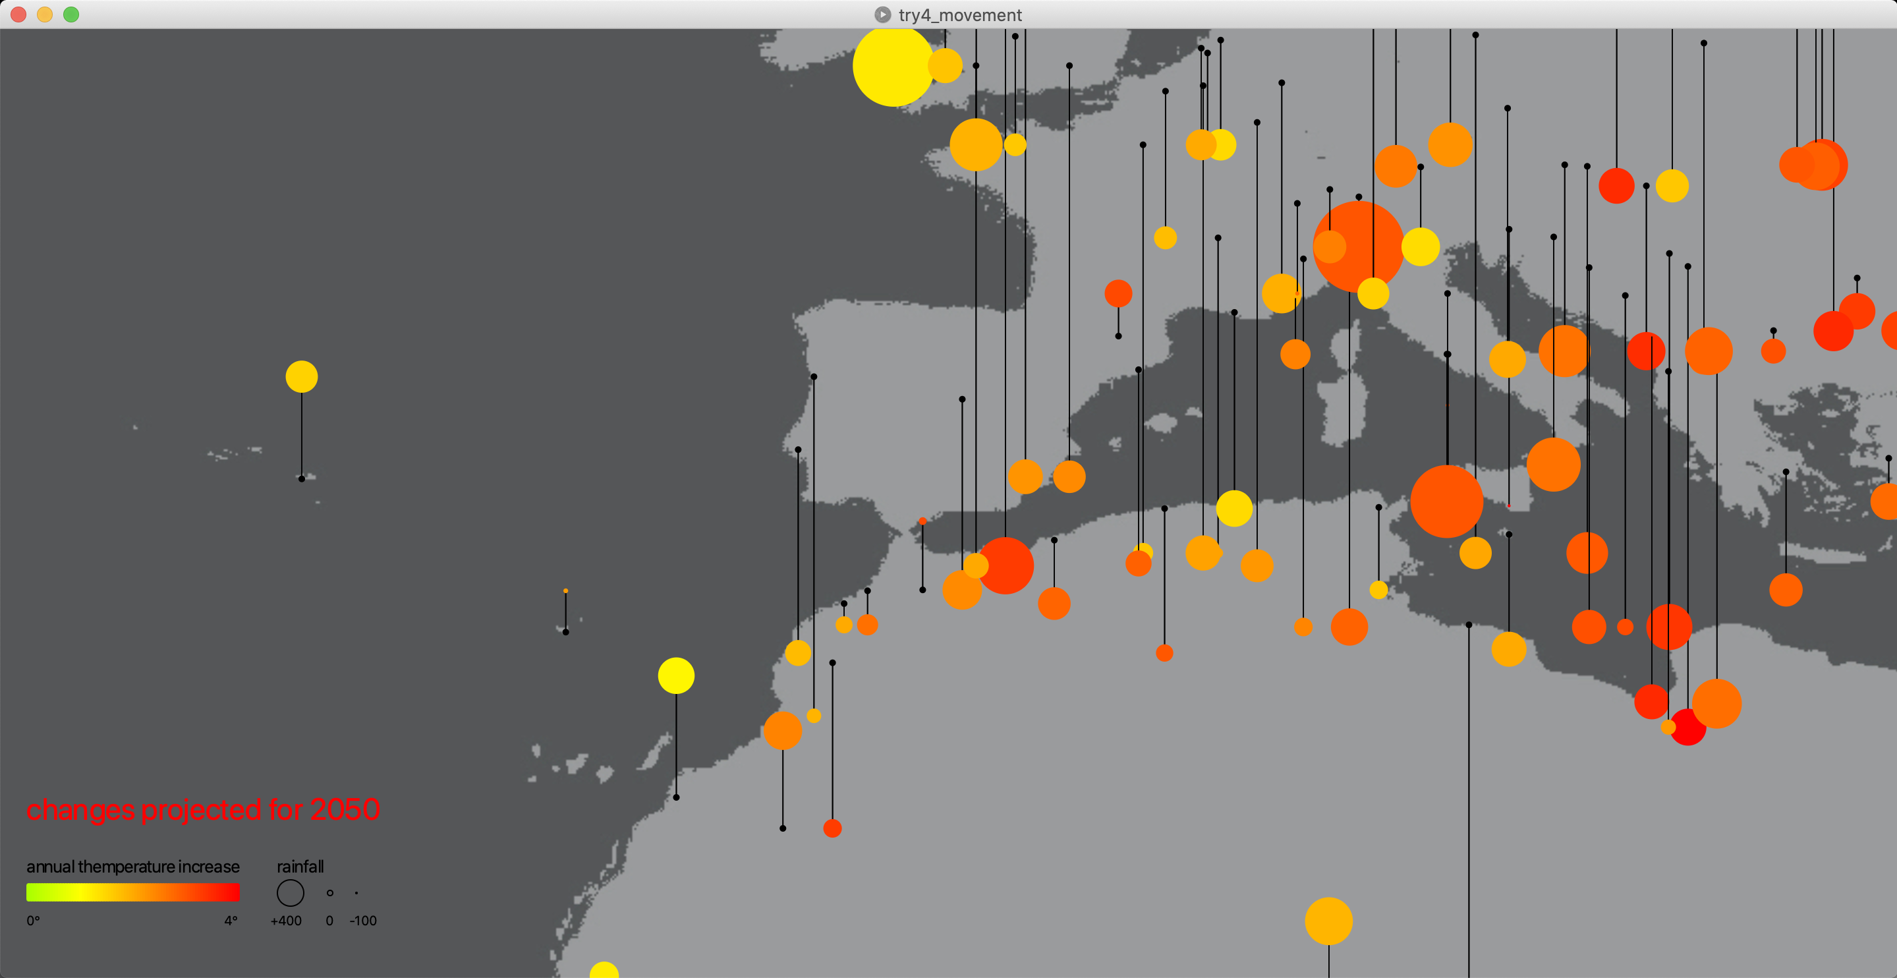Viewport: 1897px width, 978px height.
Task: Click the '4°' temperature scale label
Action: pyautogui.click(x=231, y=921)
